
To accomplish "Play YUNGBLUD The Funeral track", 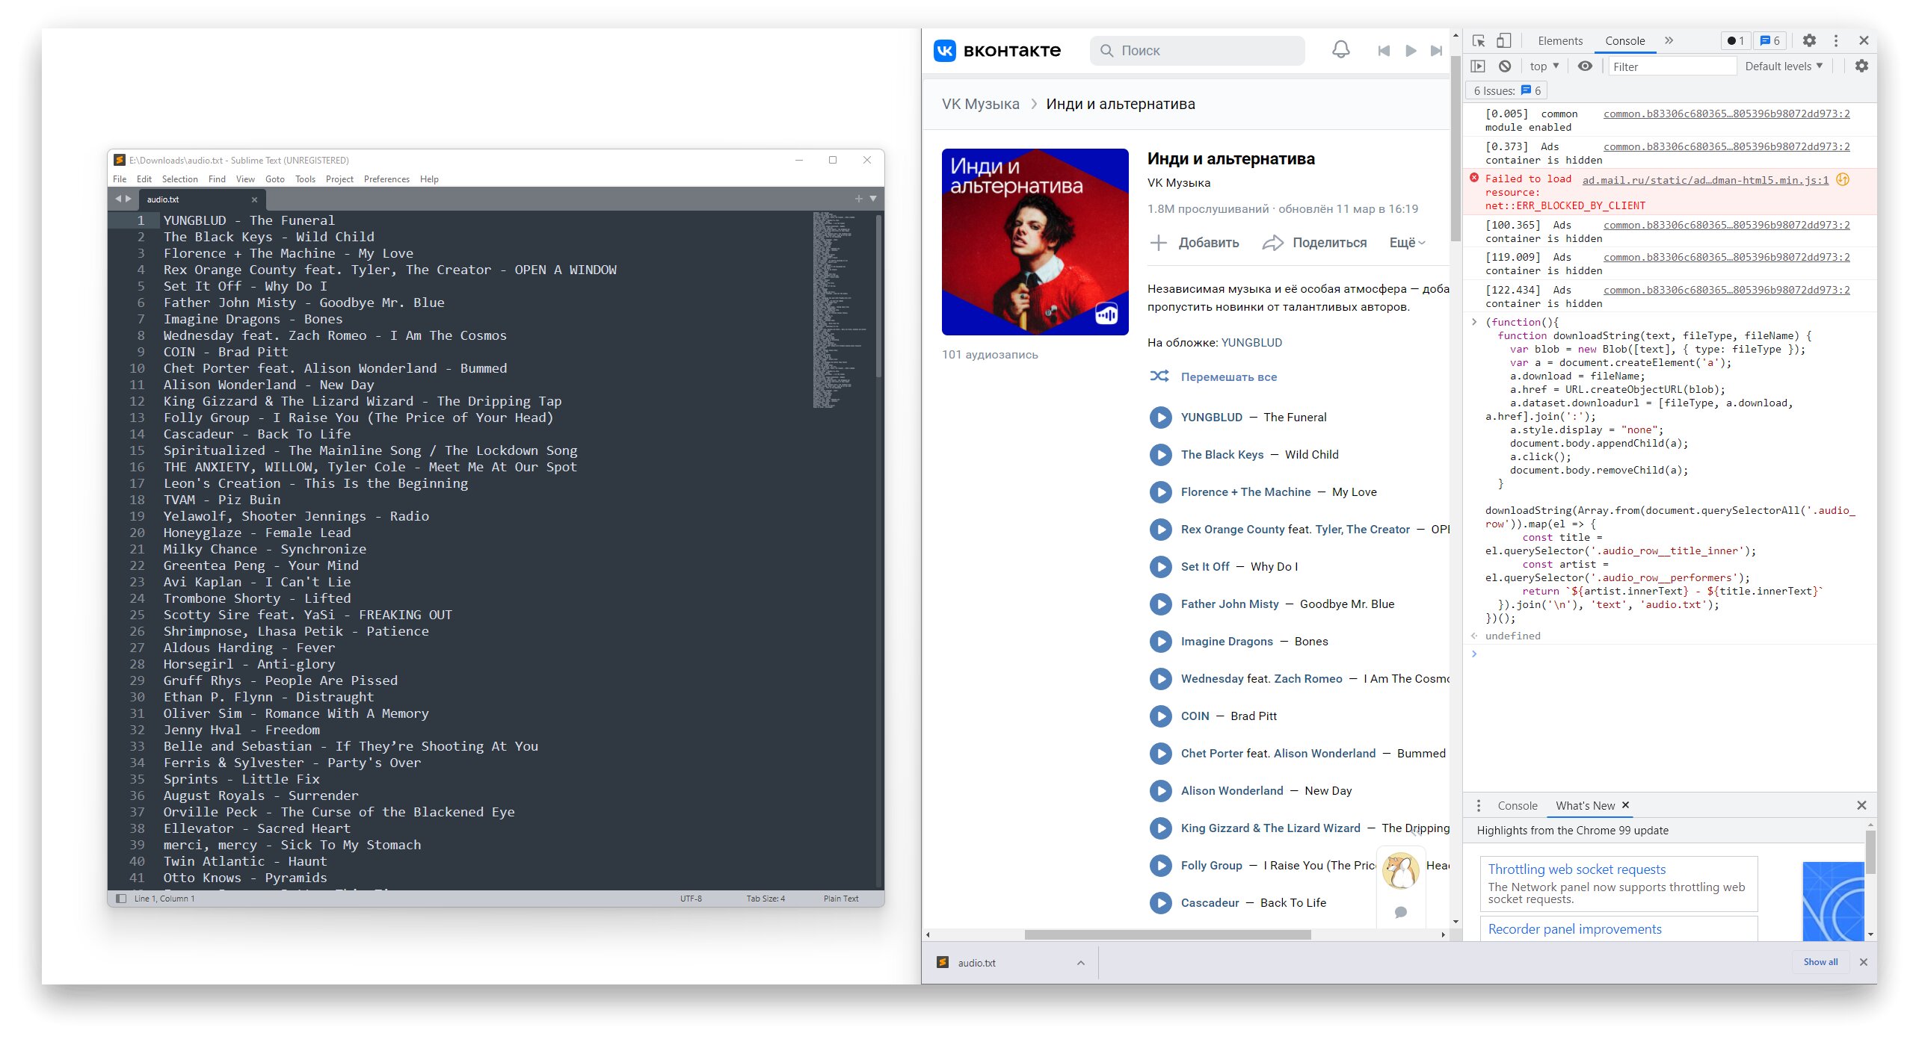I will point(1160,417).
